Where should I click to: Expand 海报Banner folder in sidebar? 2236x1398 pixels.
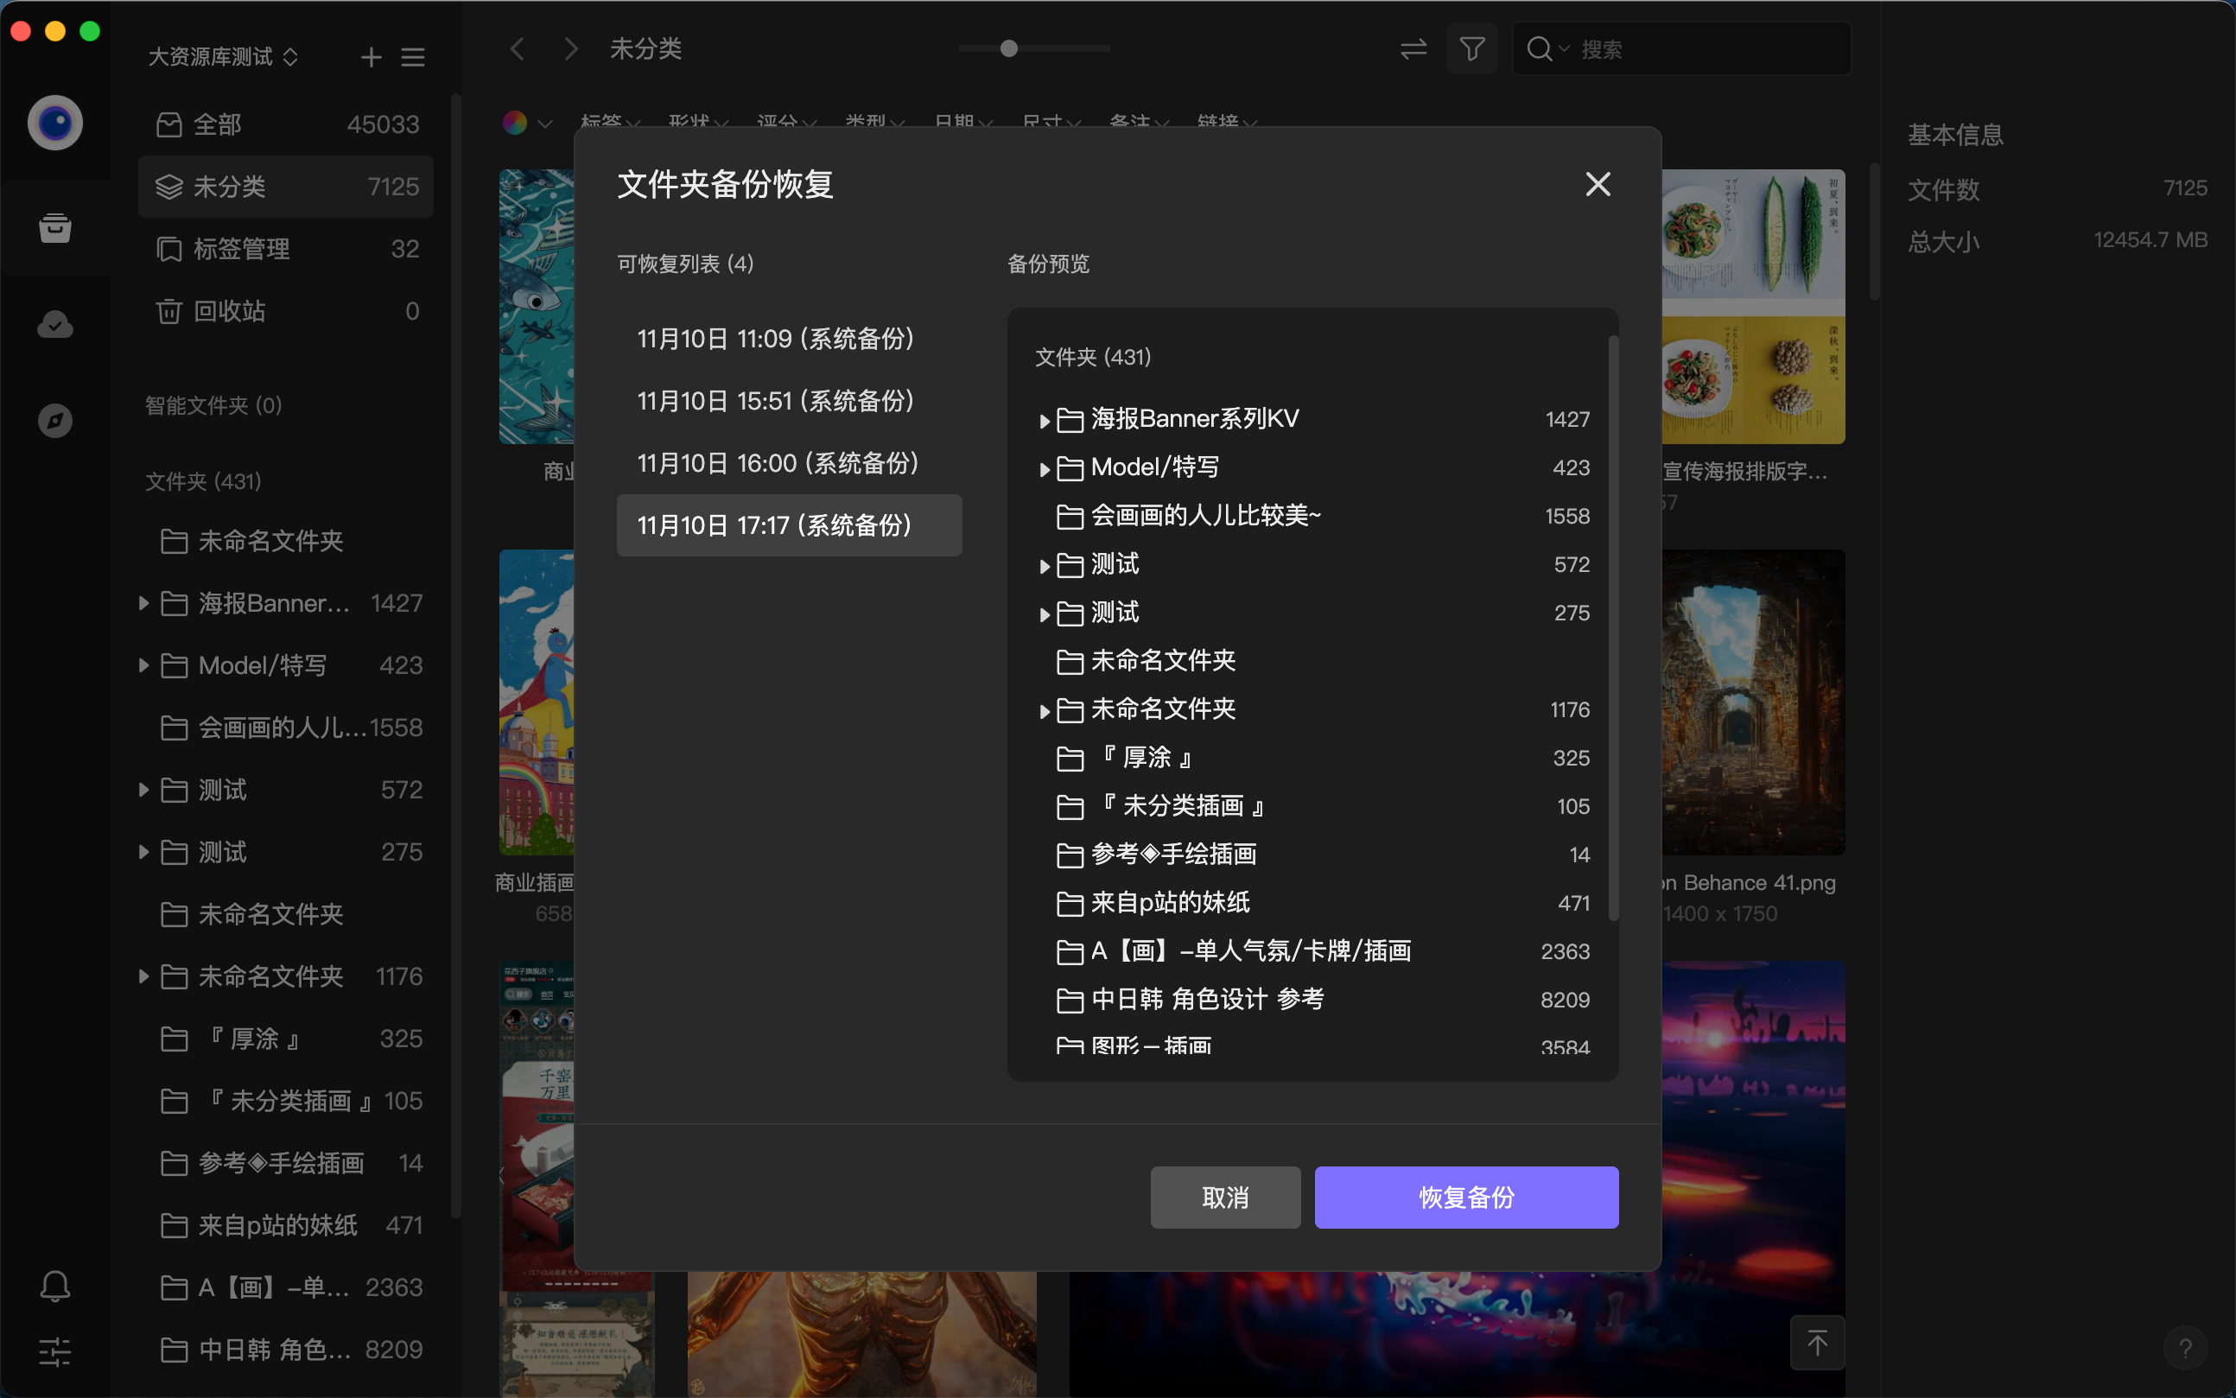143,603
